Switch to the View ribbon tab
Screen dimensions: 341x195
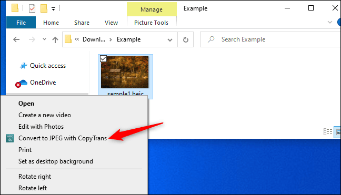(111, 23)
